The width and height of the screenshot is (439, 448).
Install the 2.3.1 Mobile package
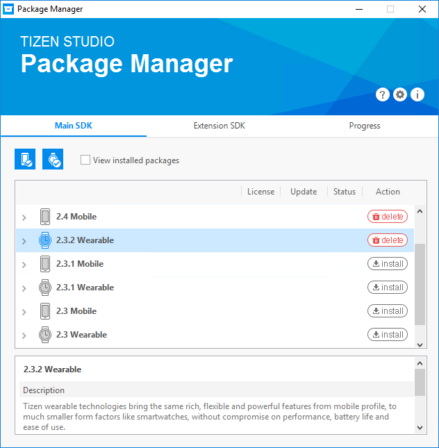pos(387,264)
